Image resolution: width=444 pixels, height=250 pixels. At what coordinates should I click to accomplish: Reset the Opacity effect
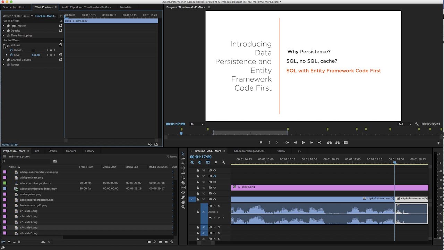coord(60,30)
